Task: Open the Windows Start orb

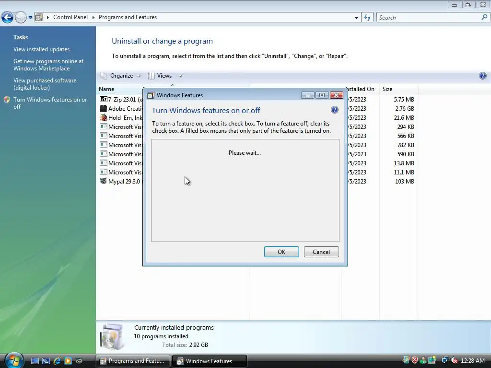Action: (x=14, y=360)
